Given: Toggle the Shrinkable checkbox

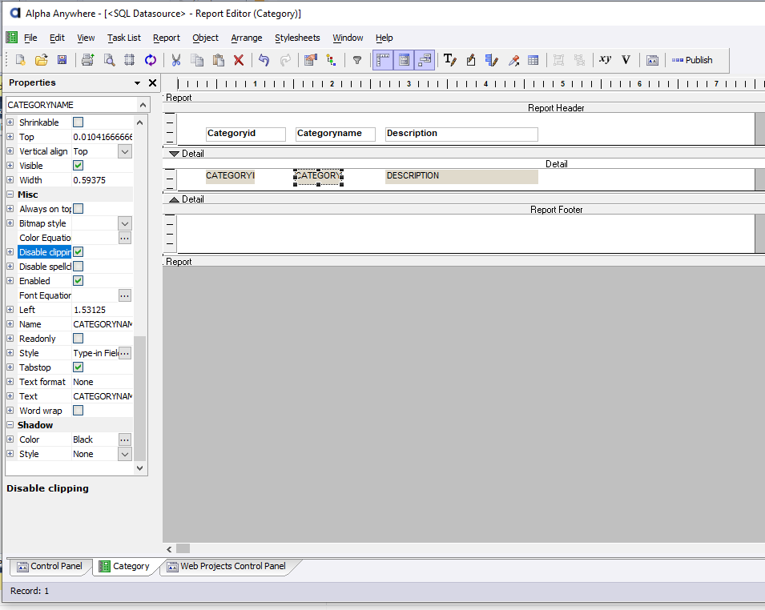Looking at the screenshot, I should click(78, 122).
